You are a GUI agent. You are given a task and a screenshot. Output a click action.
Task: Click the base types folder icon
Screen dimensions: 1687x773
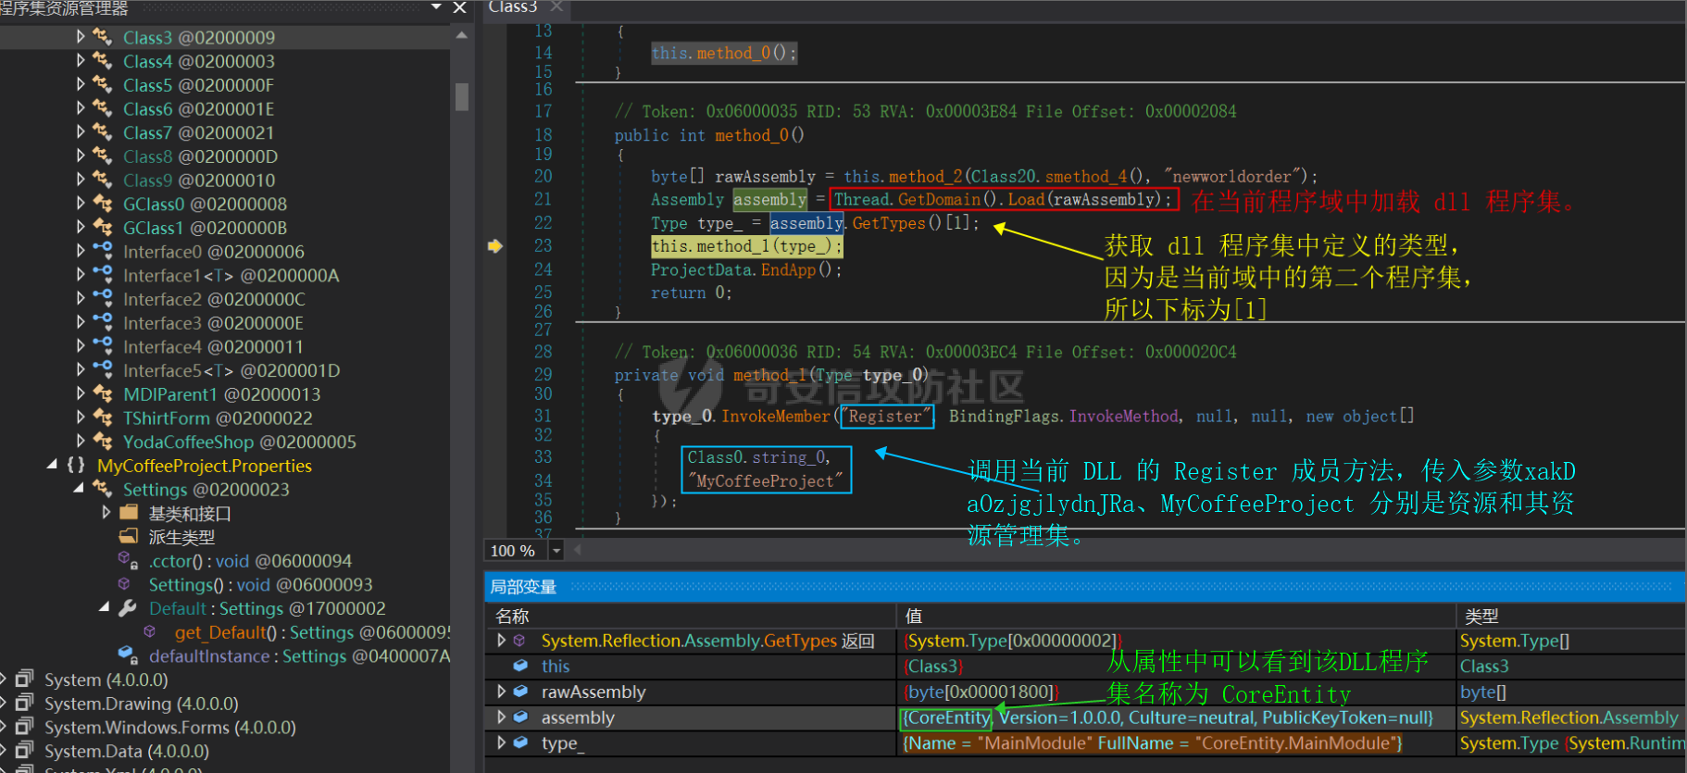click(x=129, y=513)
